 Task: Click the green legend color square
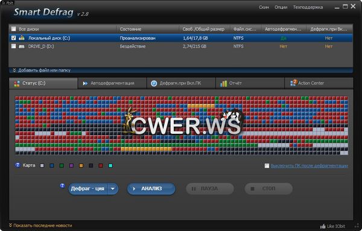point(62,165)
